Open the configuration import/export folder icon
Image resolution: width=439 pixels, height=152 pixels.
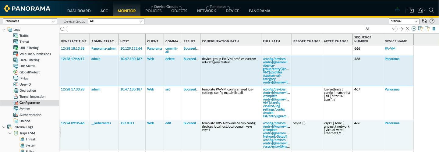[x=420, y=10]
